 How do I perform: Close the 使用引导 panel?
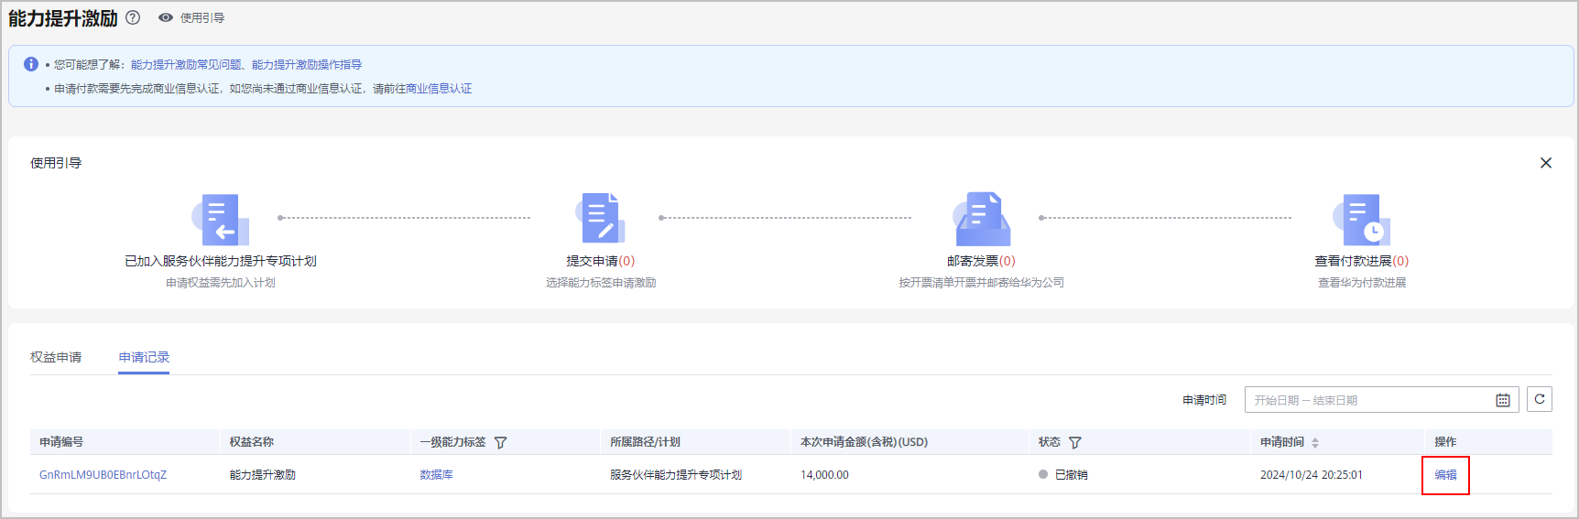(1546, 163)
